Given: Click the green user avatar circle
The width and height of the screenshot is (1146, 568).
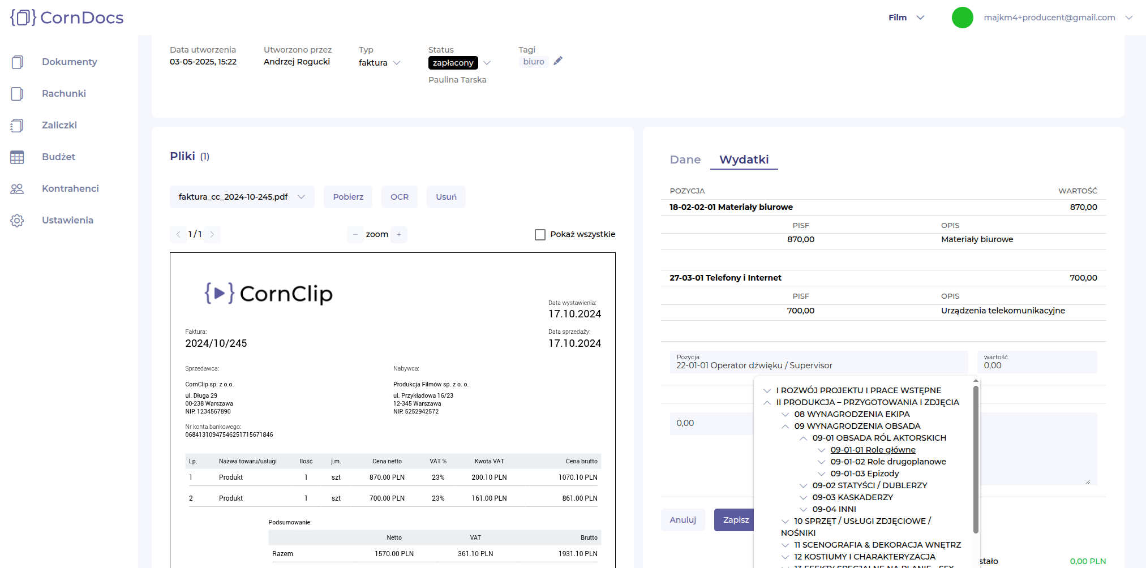Looking at the screenshot, I should point(962,18).
